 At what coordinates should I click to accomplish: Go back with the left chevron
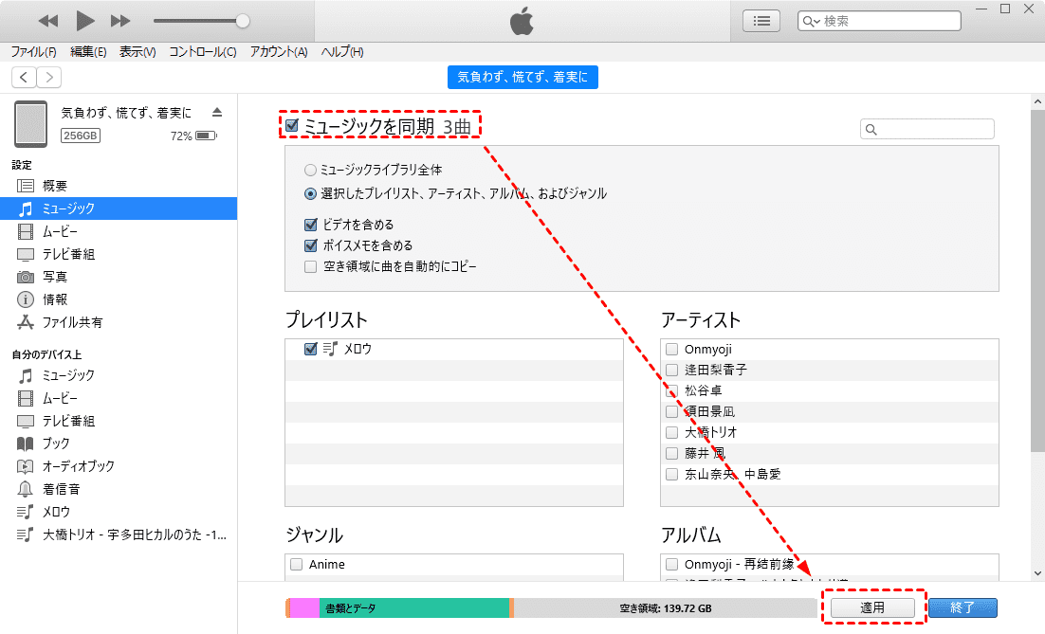coord(24,78)
